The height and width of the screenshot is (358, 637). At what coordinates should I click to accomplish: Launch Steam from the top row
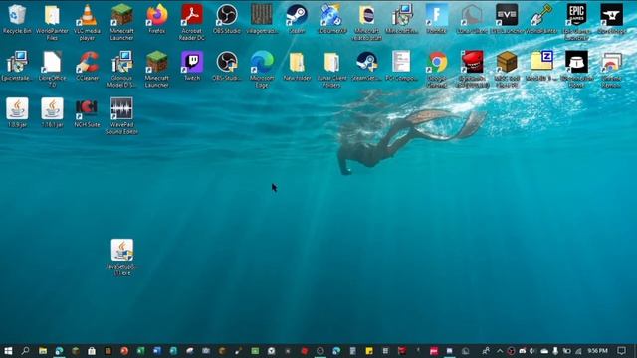coord(297,20)
